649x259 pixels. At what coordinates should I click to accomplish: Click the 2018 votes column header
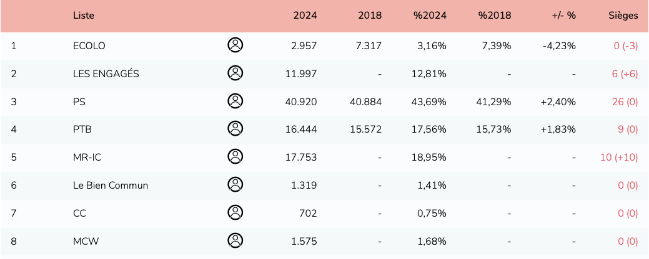point(370,16)
